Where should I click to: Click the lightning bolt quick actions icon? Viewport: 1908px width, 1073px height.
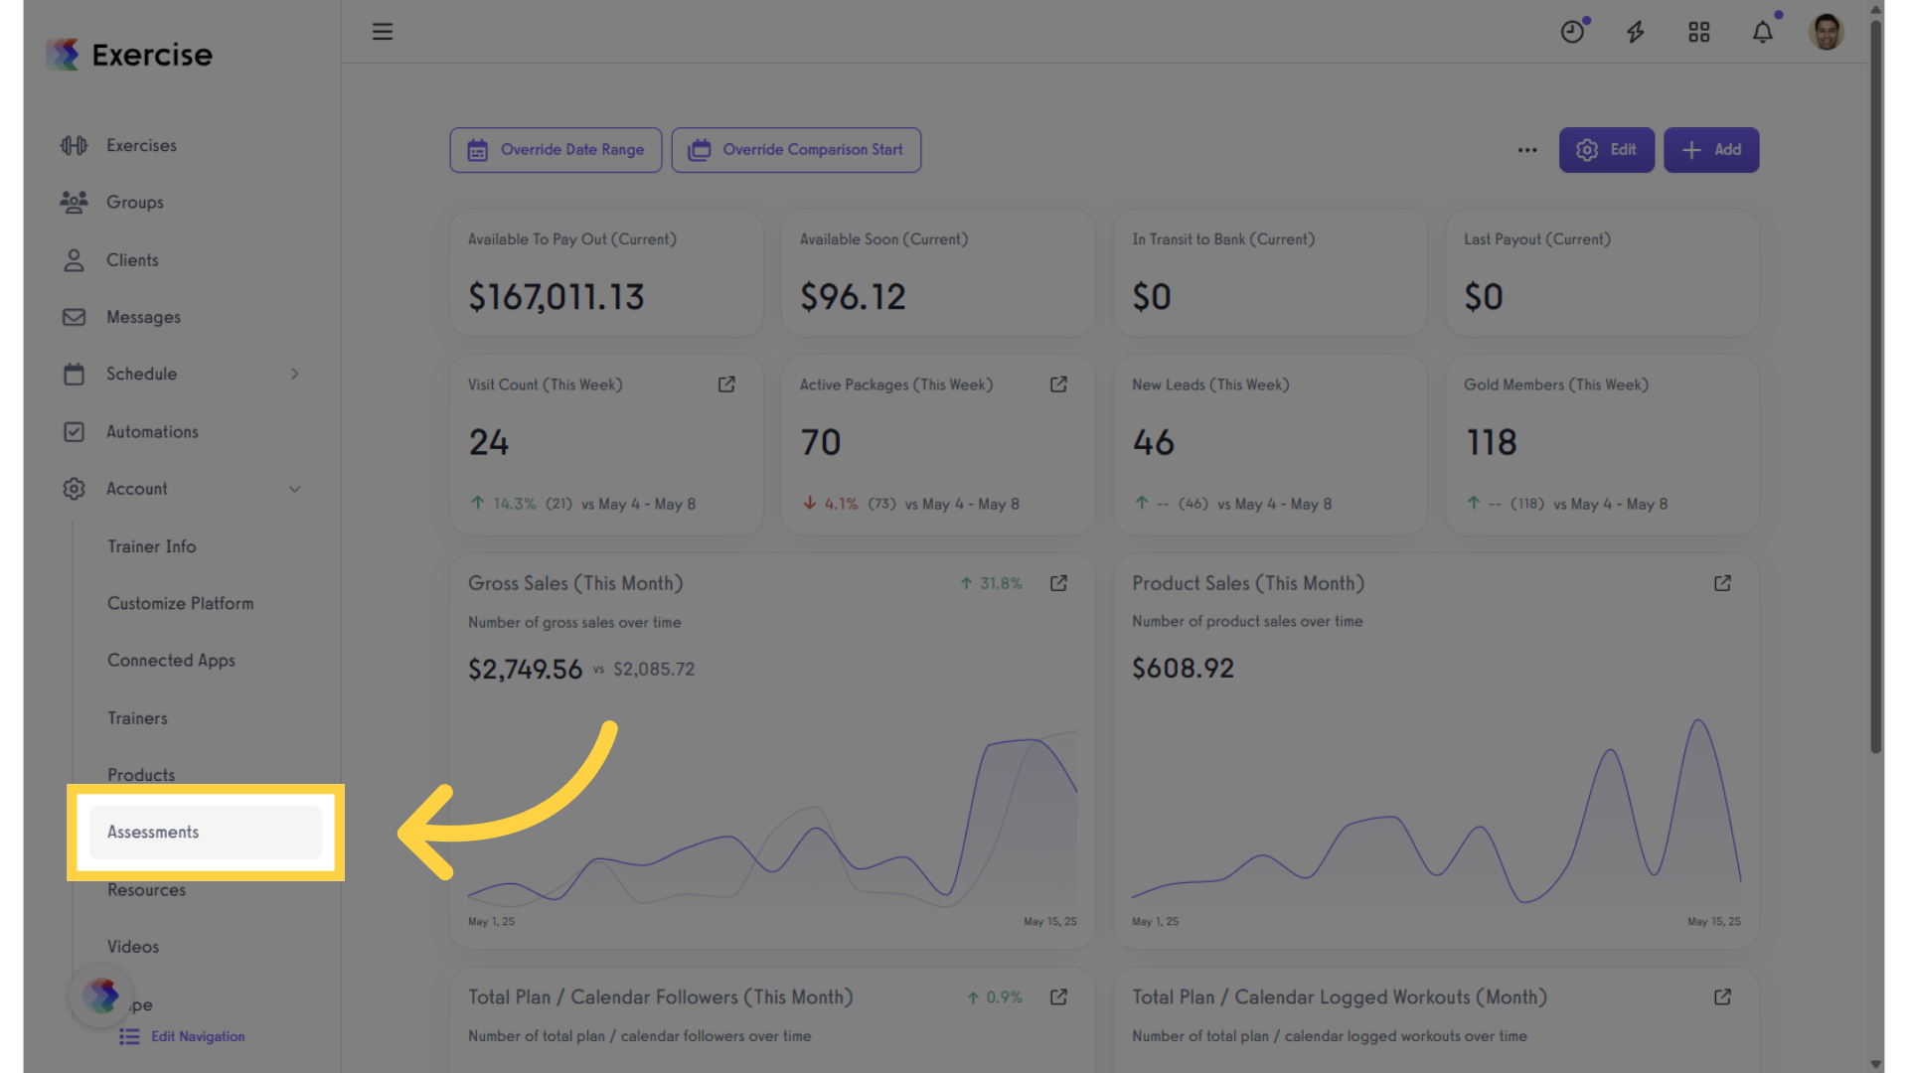pos(1636,32)
